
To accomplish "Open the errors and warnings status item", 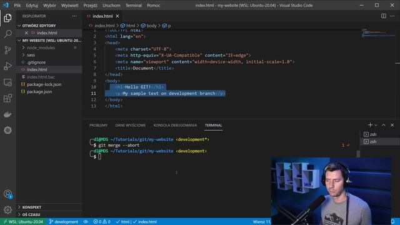I will click(102, 222).
